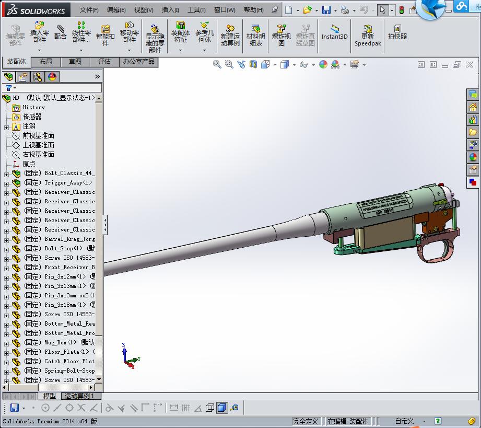Viewport: 481px width, 428px height.
Task: Switch to the ConfigurationManager tab icon
Action: (x=38, y=77)
